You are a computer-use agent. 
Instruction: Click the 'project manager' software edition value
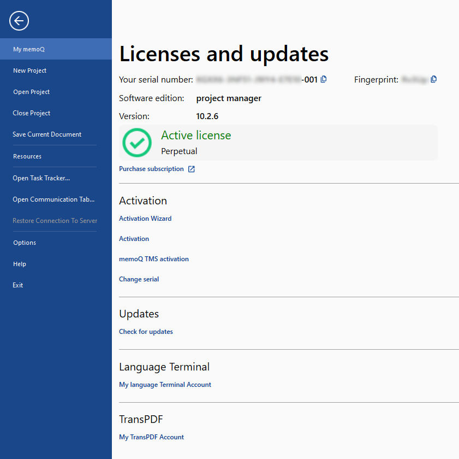pyautogui.click(x=229, y=98)
